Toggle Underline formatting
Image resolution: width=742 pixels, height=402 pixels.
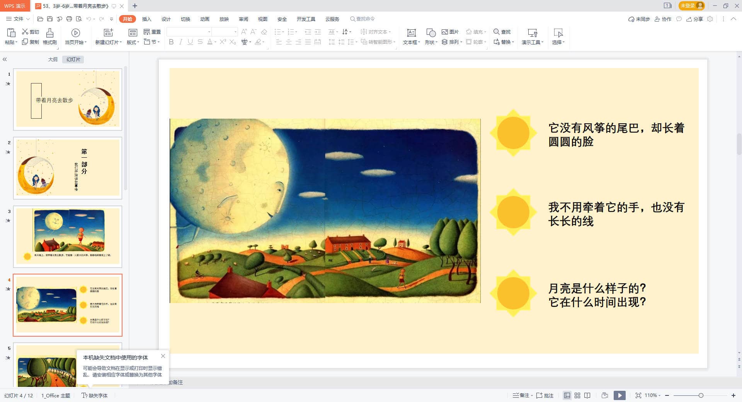tap(190, 42)
